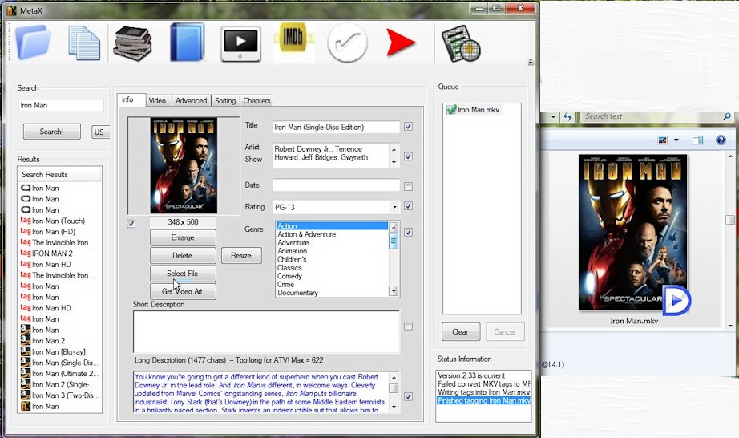Enable the Date checkbox
This screenshot has height=438, width=739.
coord(408,187)
